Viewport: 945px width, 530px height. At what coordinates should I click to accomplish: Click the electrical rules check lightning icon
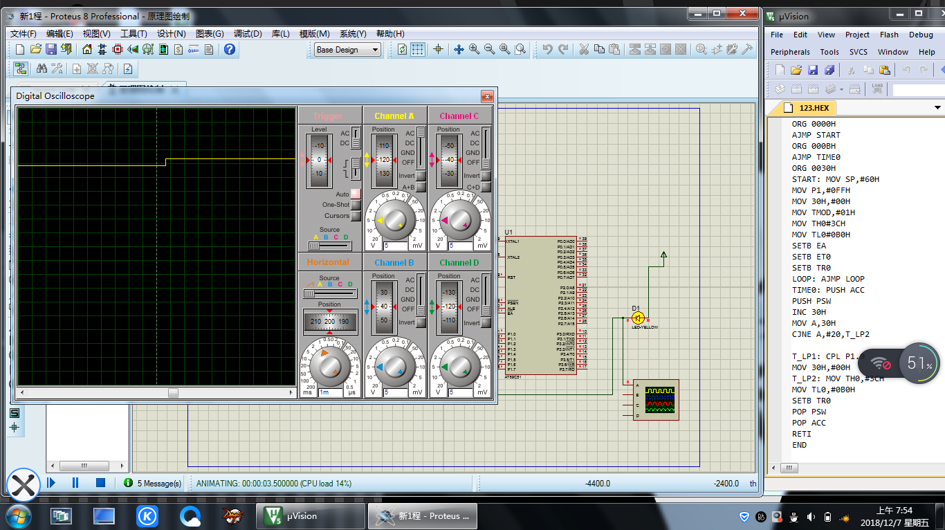point(128,68)
